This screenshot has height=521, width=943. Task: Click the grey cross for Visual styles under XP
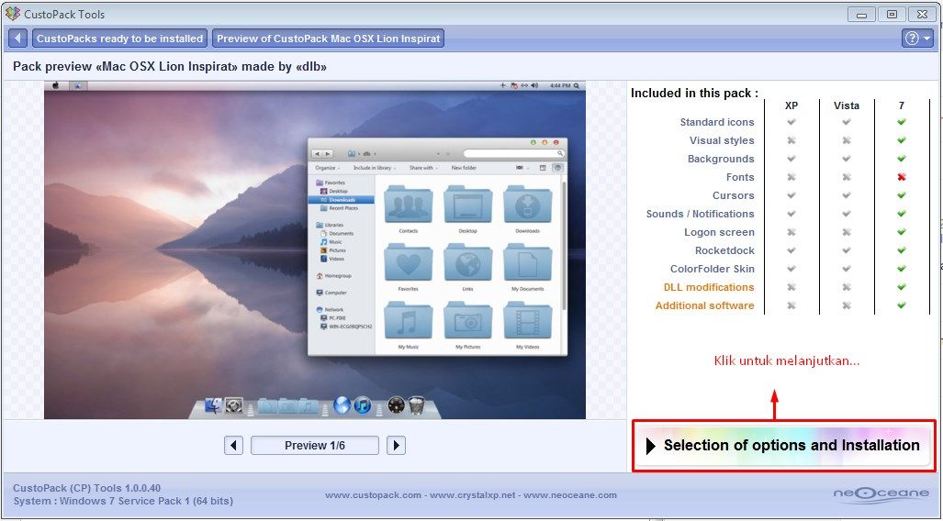click(791, 140)
